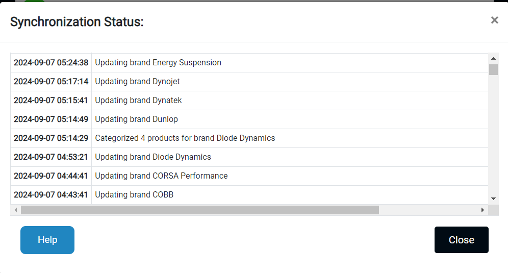
Task: Click the vertical scrollbar thumb
Action: [x=493, y=69]
